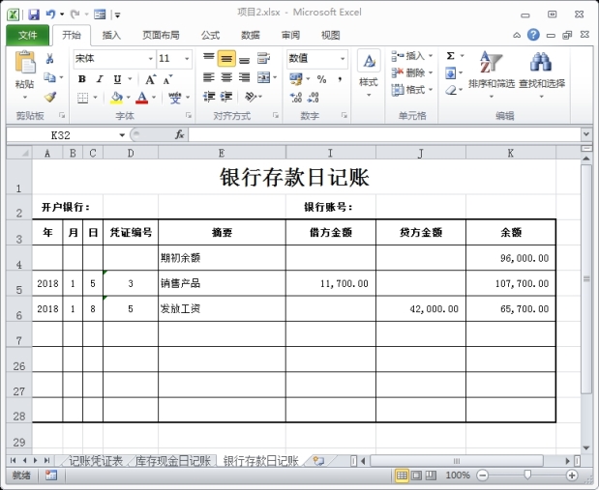Select cell with 96,000.00 balance

(511, 258)
